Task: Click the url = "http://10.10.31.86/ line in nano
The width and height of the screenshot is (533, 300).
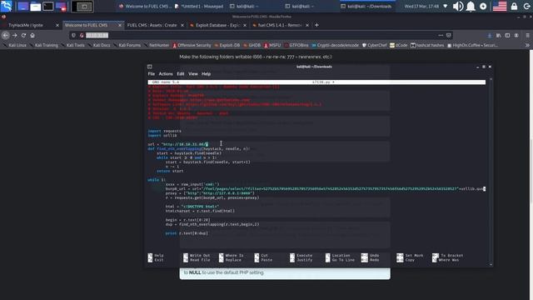Action: tap(177, 144)
